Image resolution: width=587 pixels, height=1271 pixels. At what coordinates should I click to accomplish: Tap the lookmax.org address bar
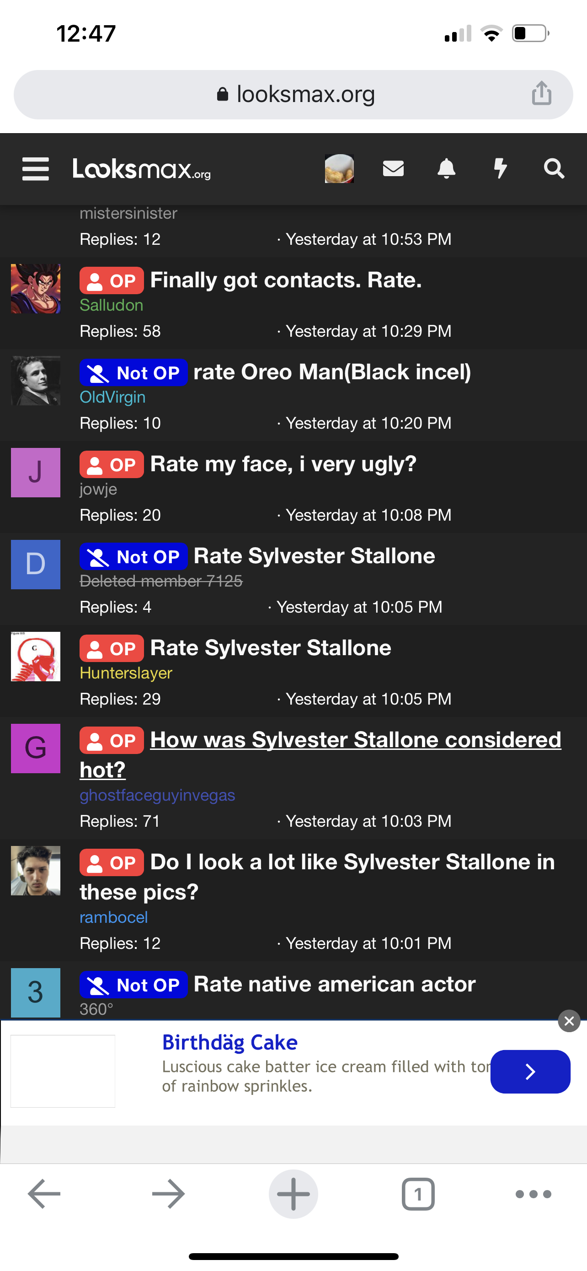point(293,94)
